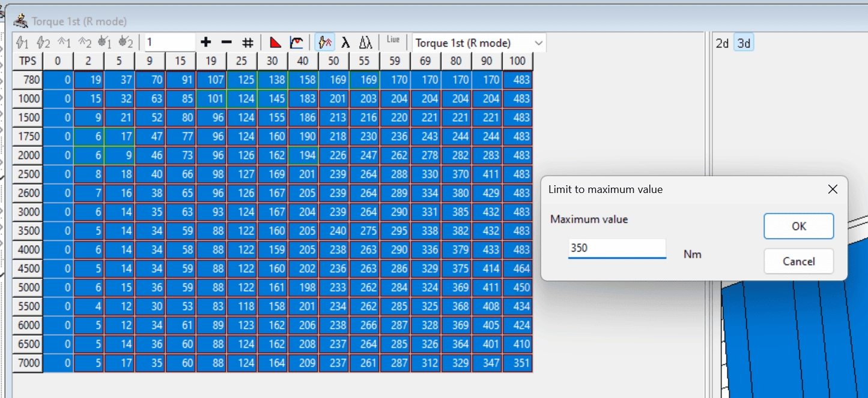This screenshot has width=868, height=398.
Task: Toggle the highlighted torque trace icon
Action: pos(325,43)
